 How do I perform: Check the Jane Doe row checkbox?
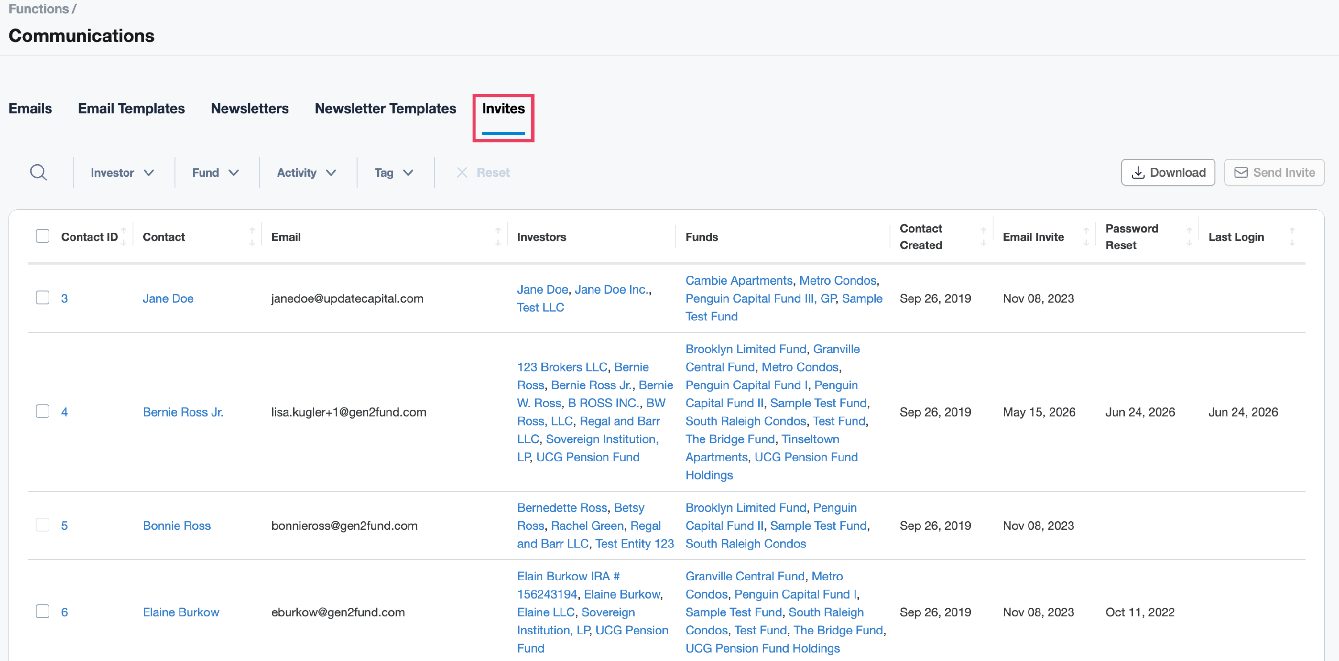click(x=42, y=298)
